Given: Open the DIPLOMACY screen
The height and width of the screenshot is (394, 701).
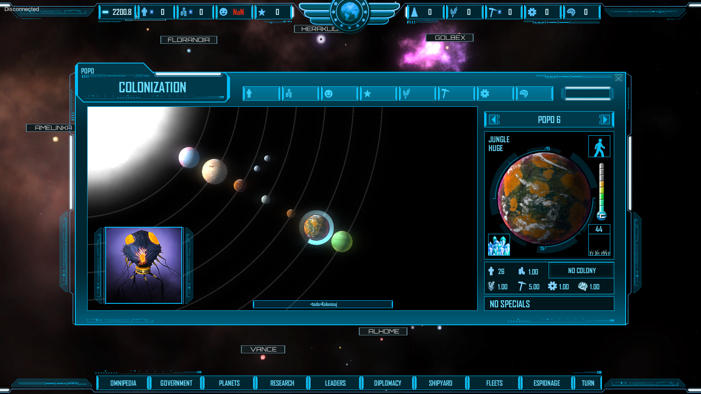Looking at the screenshot, I should click(388, 383).
